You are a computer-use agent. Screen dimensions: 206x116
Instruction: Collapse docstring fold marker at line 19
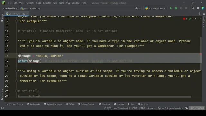16,71
